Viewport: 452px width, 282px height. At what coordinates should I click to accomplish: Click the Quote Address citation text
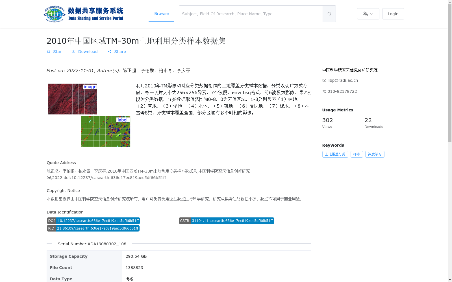(x=148, y=174)
